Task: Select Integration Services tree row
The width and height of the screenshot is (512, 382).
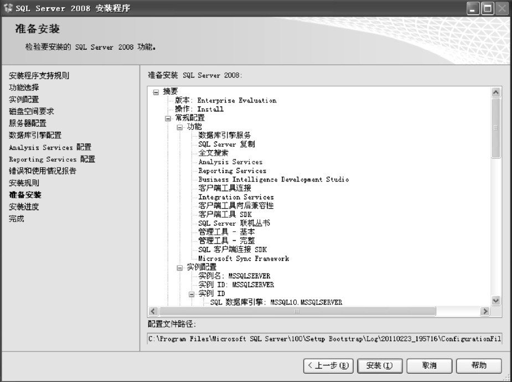Action: pos(236,197)
